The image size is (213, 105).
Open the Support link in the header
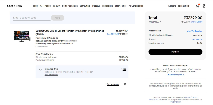[172, 6]
